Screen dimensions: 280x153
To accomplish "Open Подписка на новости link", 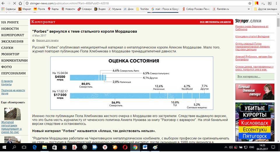I will click(x=13, y=91).
